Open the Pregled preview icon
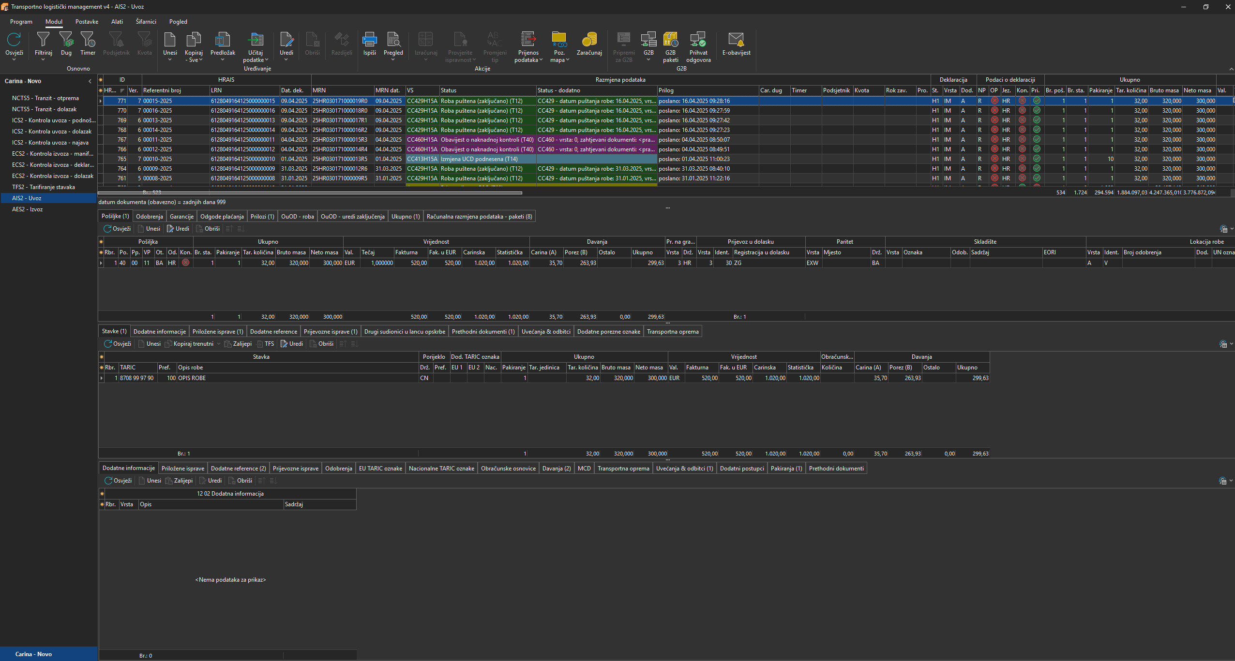 point(393,40)
